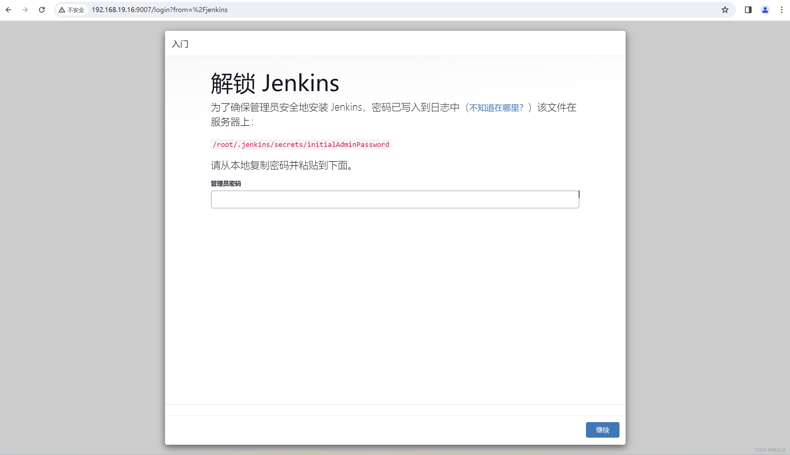The width and height of the screenshot is (790, 455).
Task: Select the initialAdminPassword file path text
Action: click(301, 144)
